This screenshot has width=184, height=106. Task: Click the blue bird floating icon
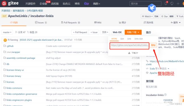point(152,8)
